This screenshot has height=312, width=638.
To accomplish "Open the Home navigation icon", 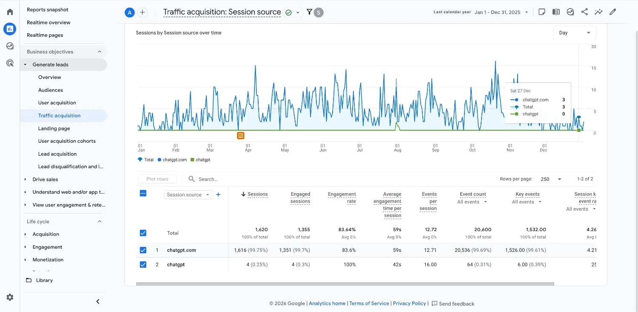I will pos(9,11).
